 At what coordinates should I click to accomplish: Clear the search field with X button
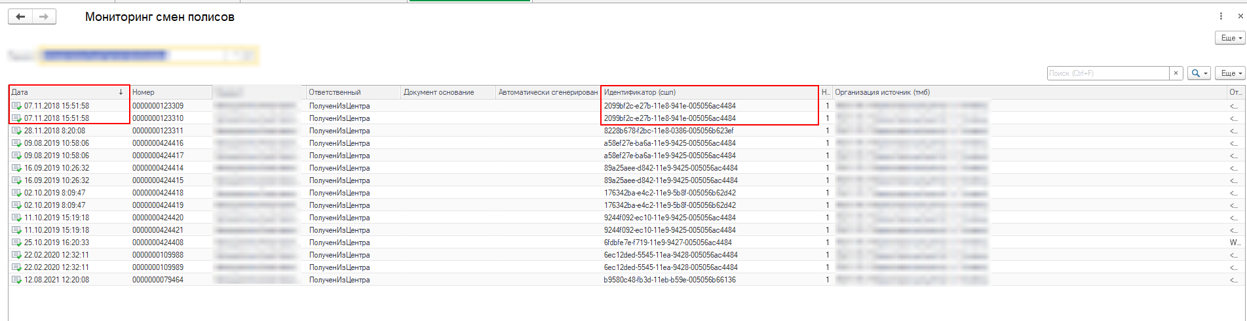pos(1176,73)
